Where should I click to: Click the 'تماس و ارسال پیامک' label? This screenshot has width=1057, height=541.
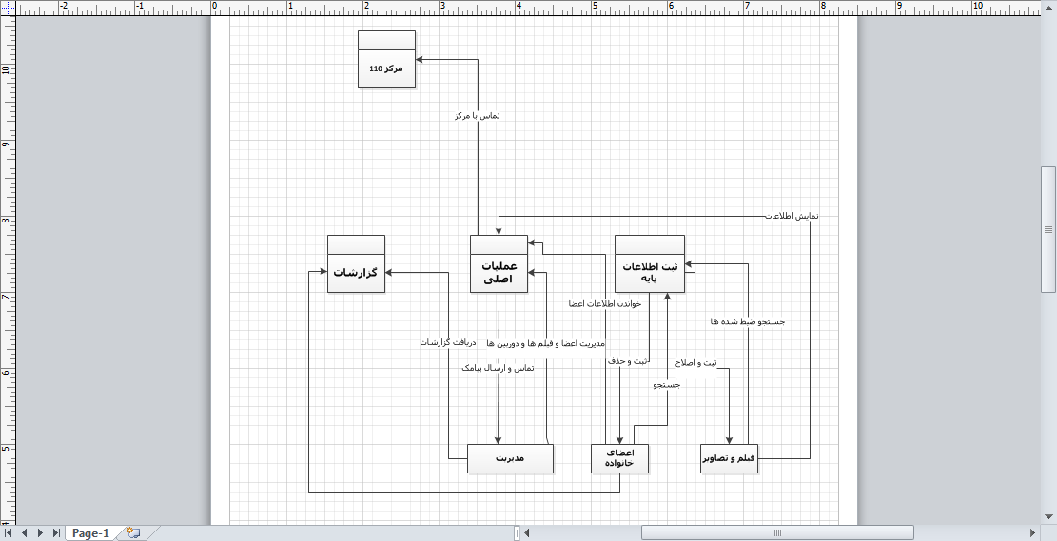pos(498,368)
